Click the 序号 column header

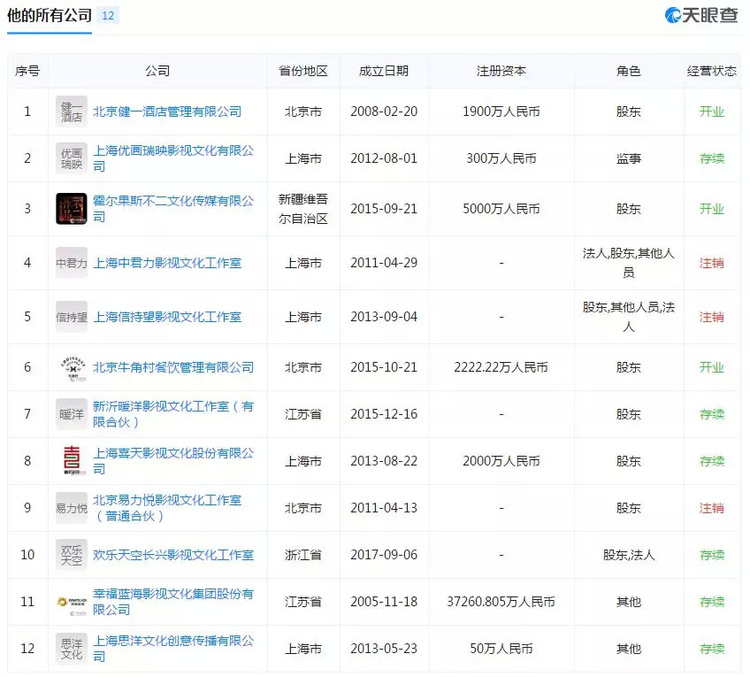(x=27, y=71)
